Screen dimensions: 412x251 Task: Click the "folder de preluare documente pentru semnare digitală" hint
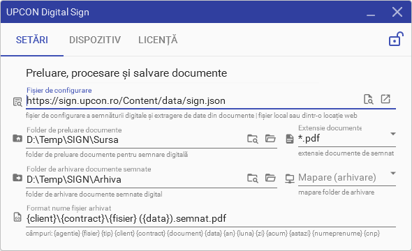[107, 155]
